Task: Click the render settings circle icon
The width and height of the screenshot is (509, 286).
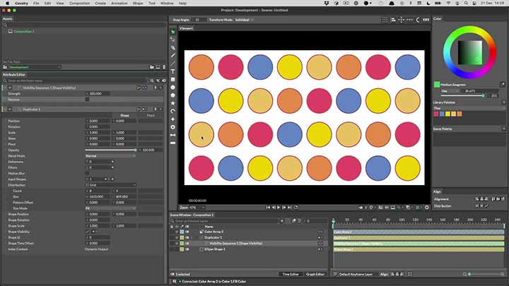Action: [426, 208]
